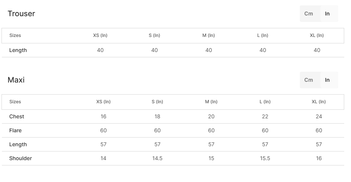Click the Trouser section heading
Screen dimensions: 351x182
click(x=21, y=14)
